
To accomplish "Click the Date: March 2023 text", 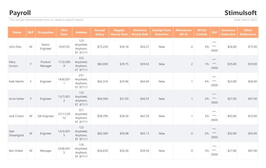I will pos(245,20).
